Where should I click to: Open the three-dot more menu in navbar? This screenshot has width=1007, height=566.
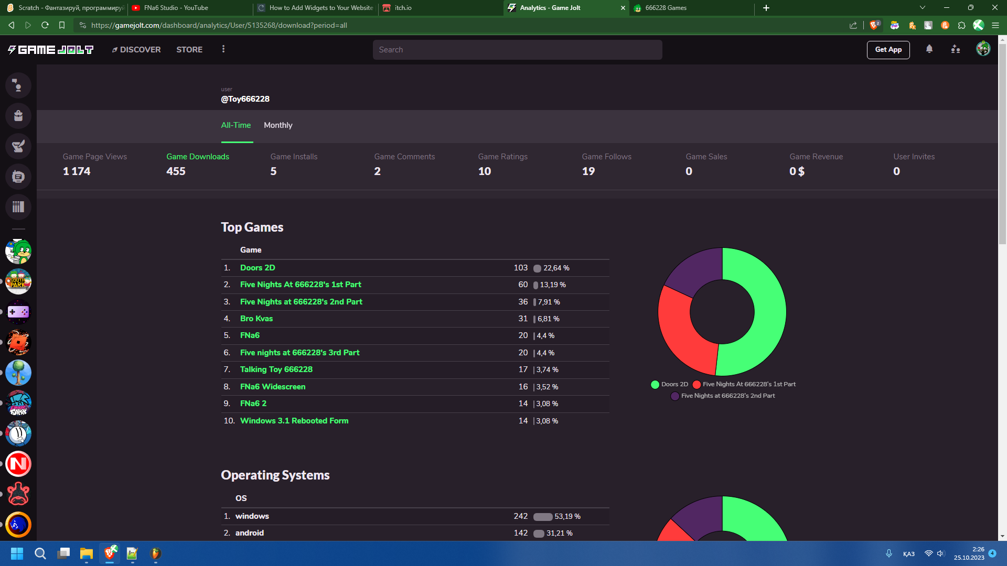[223, 49]
